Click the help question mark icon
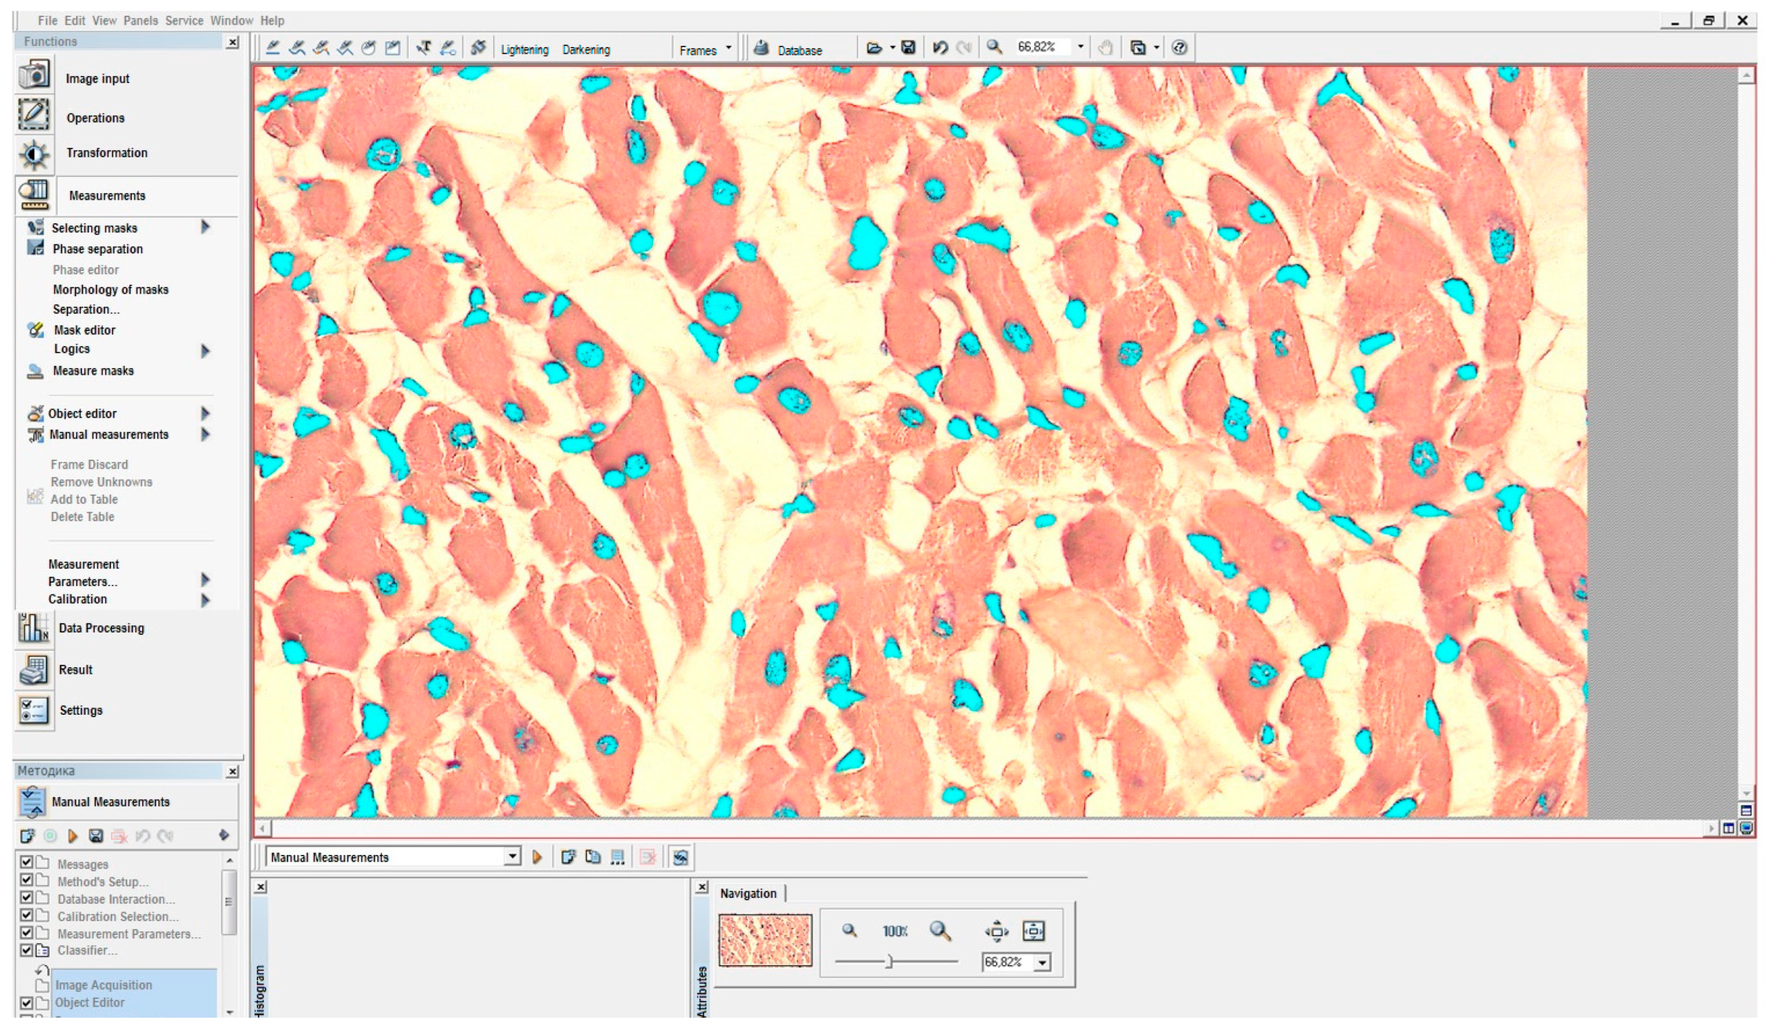Image resolution: width=1766 pixels, height=1031 pixels. pyautogui.click(x=1180, y=48)
